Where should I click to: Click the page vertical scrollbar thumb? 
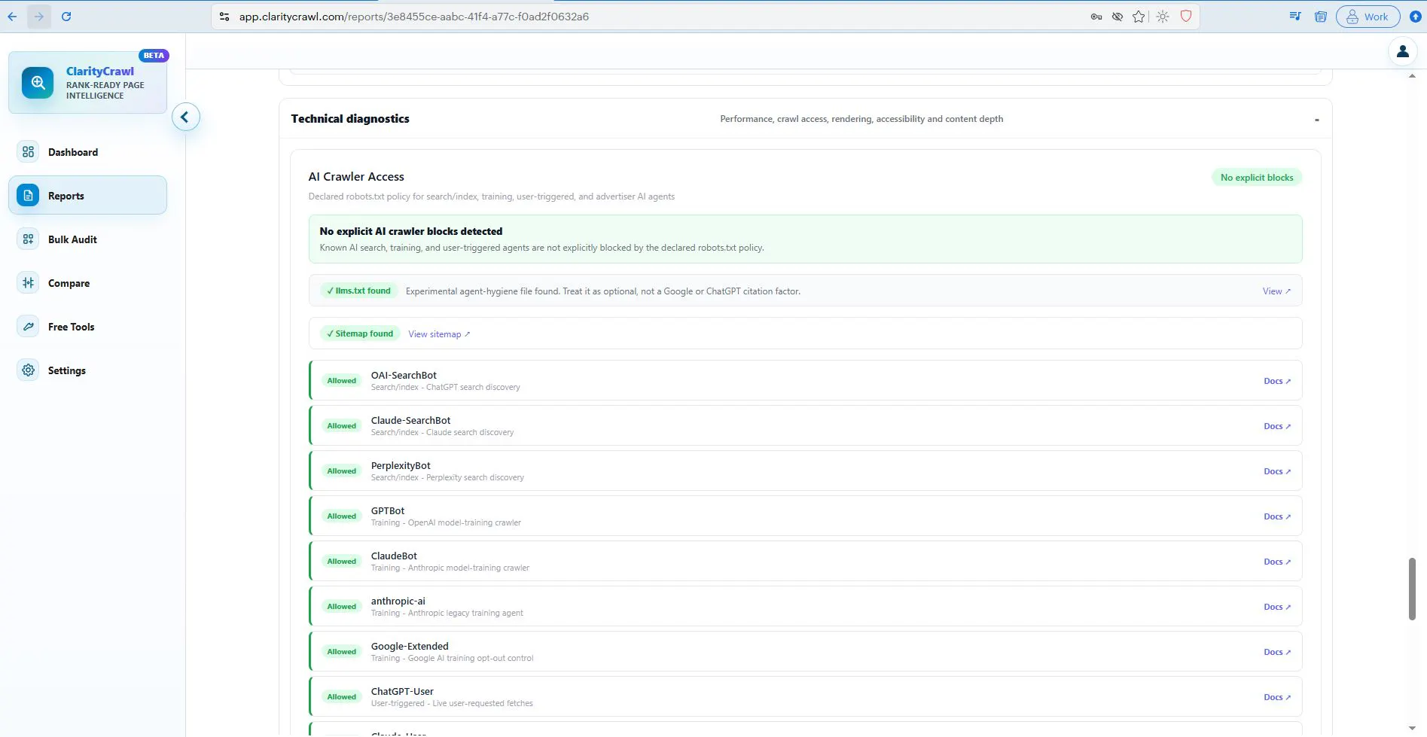point(1412,589)
